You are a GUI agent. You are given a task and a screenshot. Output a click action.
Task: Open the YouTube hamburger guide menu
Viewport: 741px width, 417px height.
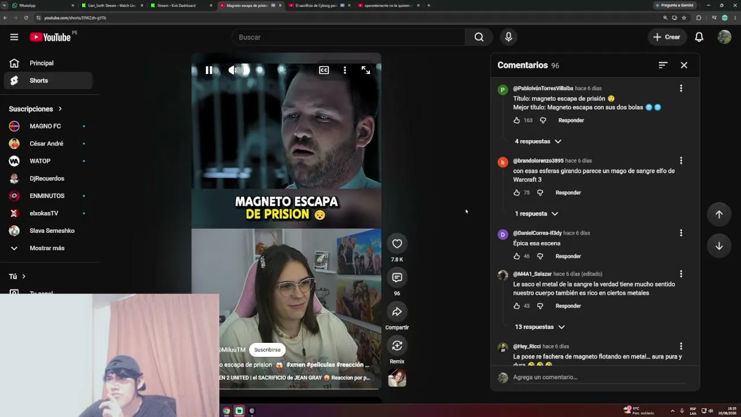click(x=14, y=37)
